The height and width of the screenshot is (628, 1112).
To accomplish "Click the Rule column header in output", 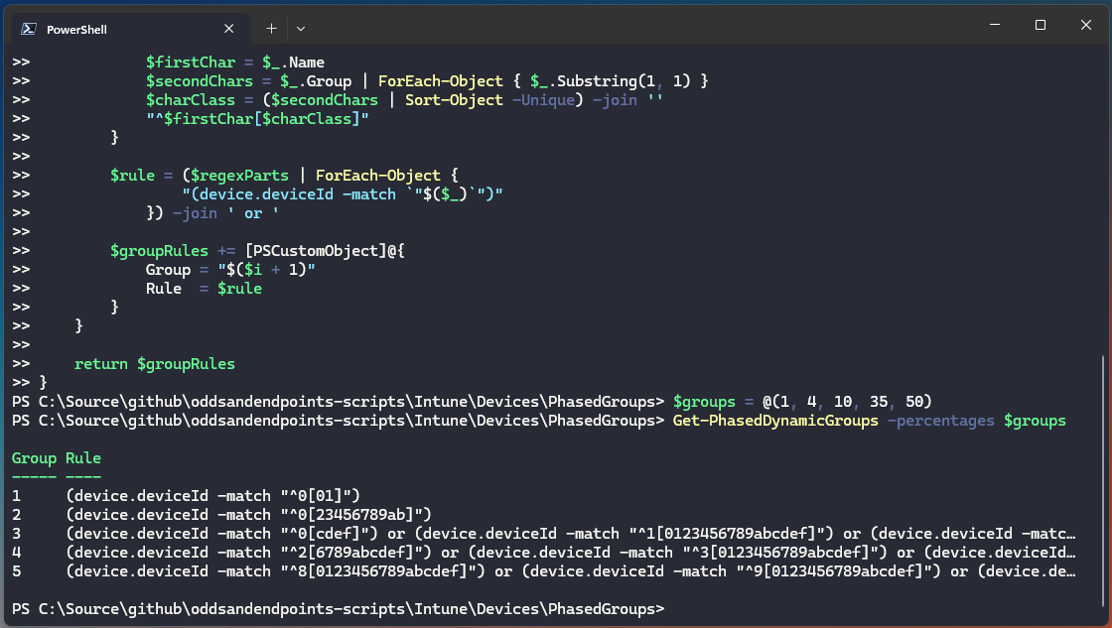I will pyautogui.click(x=83, y=458).
